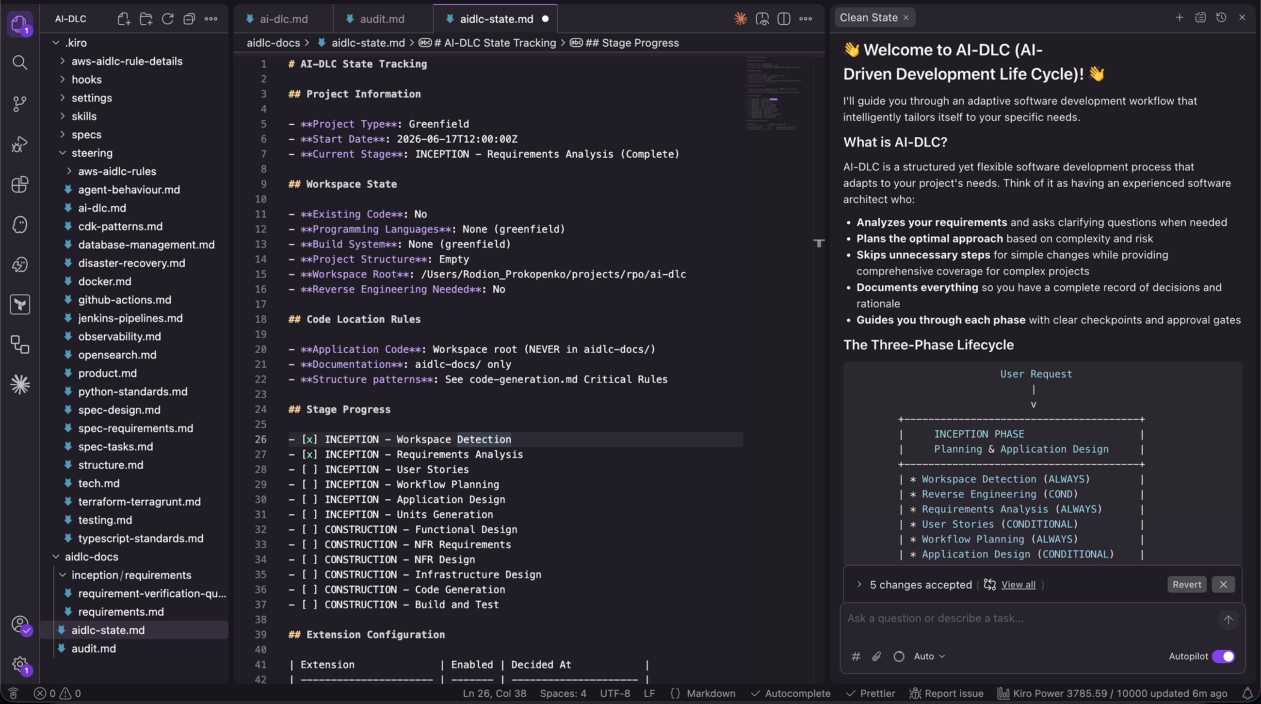Click Stage Progress breadcrumb item
Screen dimensions: 1261x704
point(625,43)
